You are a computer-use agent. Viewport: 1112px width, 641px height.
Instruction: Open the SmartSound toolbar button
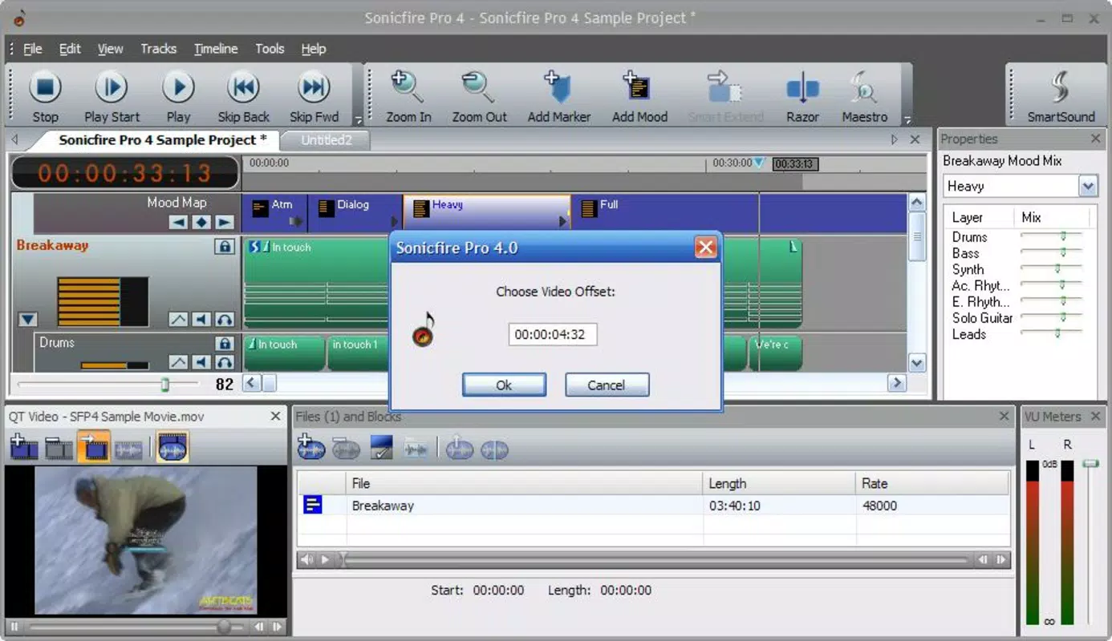1061,95
